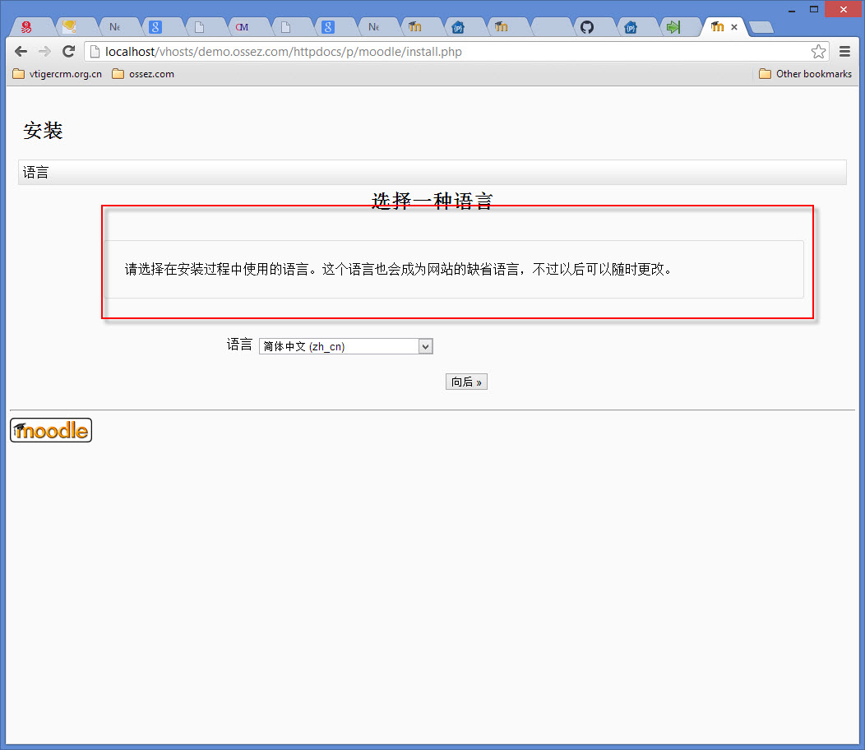
Task: Switch to the green arrow icon tab
Action: (673, 27)
